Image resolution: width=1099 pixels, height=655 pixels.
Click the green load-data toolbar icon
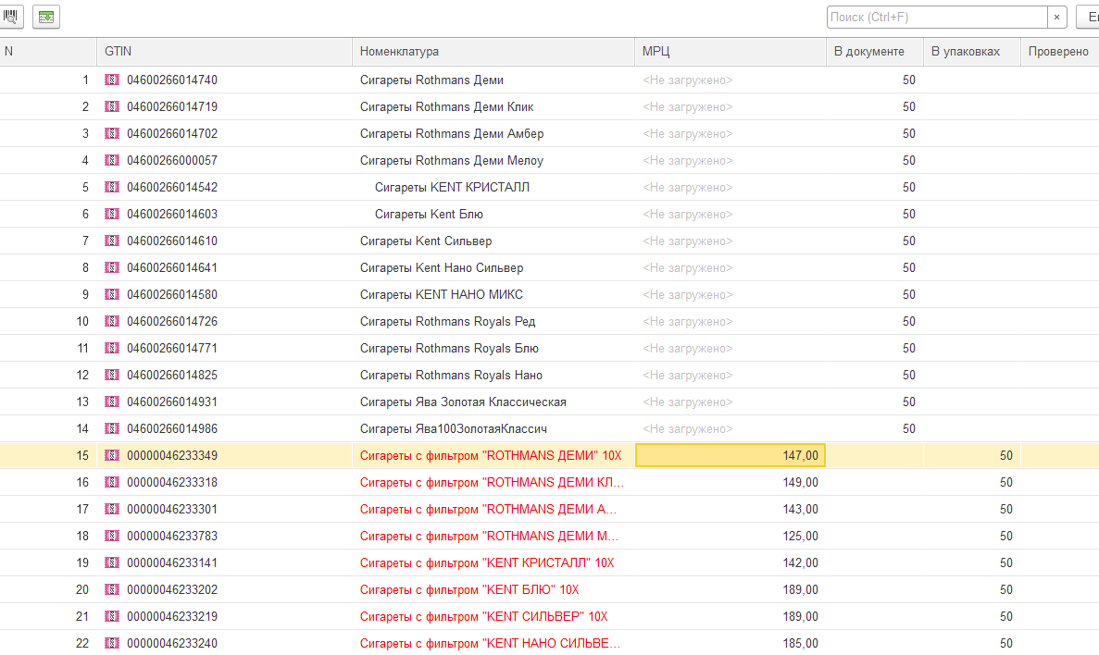click(x=46, y=17)
